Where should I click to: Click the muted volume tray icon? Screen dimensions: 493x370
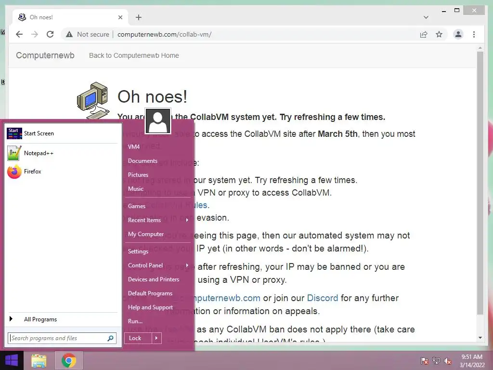pos(448,361)
